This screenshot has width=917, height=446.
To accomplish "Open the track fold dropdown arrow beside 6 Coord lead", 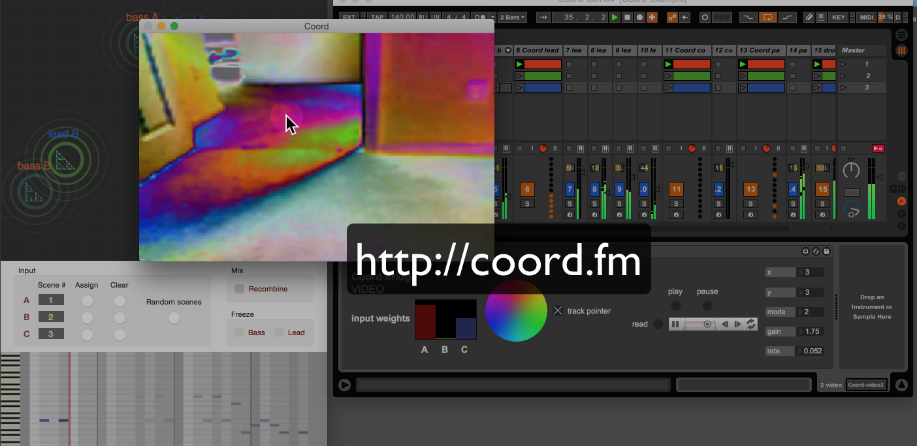I will pyautogui.click(x=508, y=50).
